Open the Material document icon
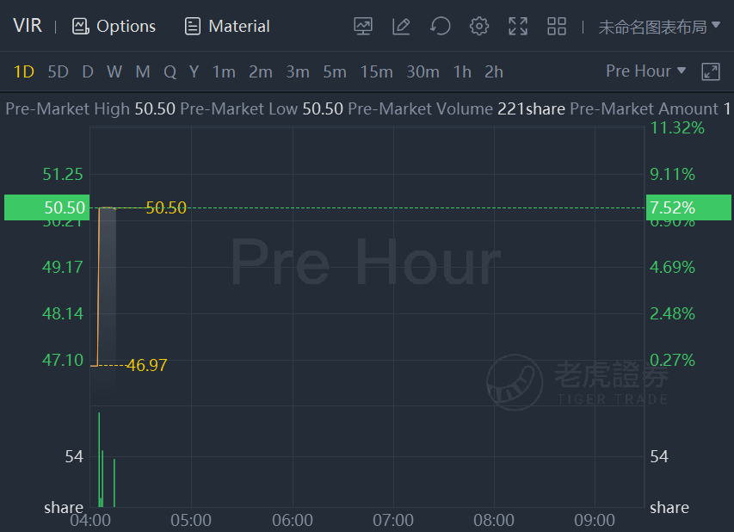This screenshot has width=734, height=532. 194,27
